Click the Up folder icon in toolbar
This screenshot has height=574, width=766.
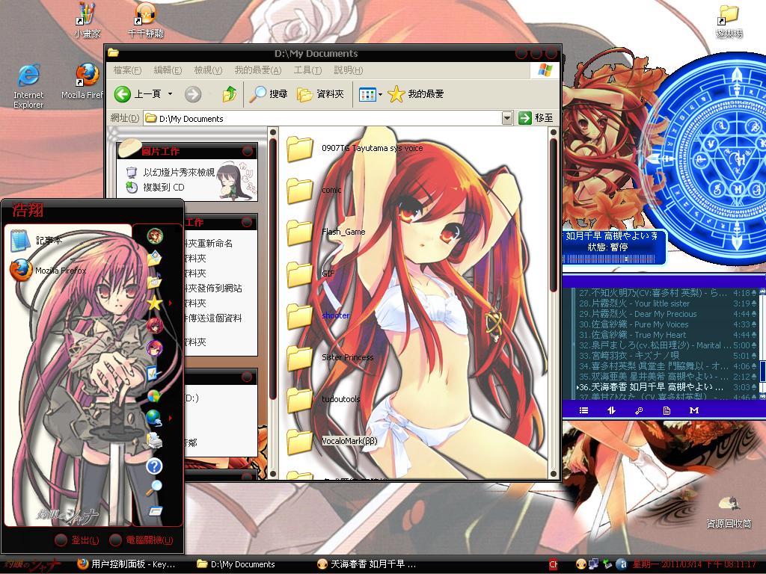click(x=230, y=94)
